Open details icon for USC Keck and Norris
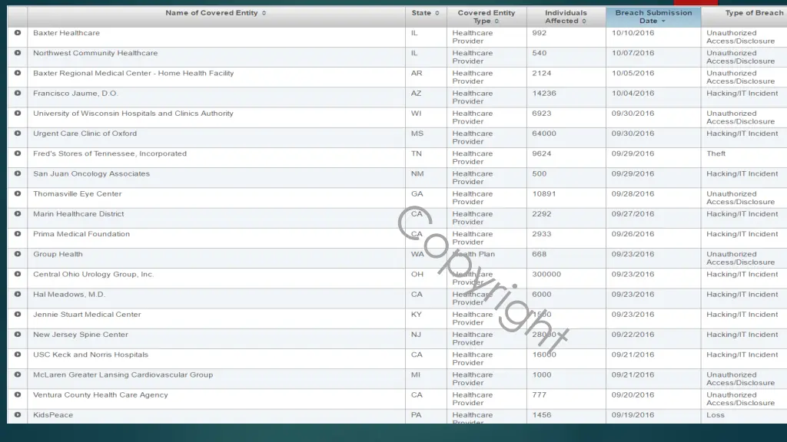 tap(18, 355)
